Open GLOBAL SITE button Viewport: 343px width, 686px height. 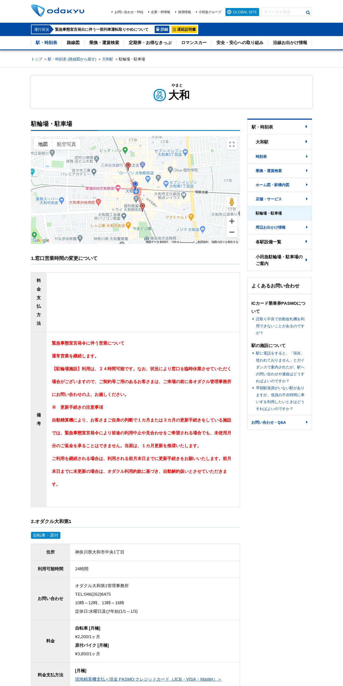tap(242, 12)
